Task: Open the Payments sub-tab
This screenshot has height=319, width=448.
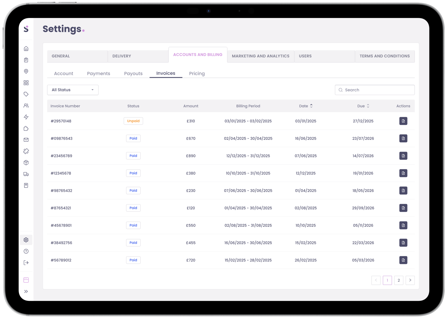Action: click(x=98, y=74)
